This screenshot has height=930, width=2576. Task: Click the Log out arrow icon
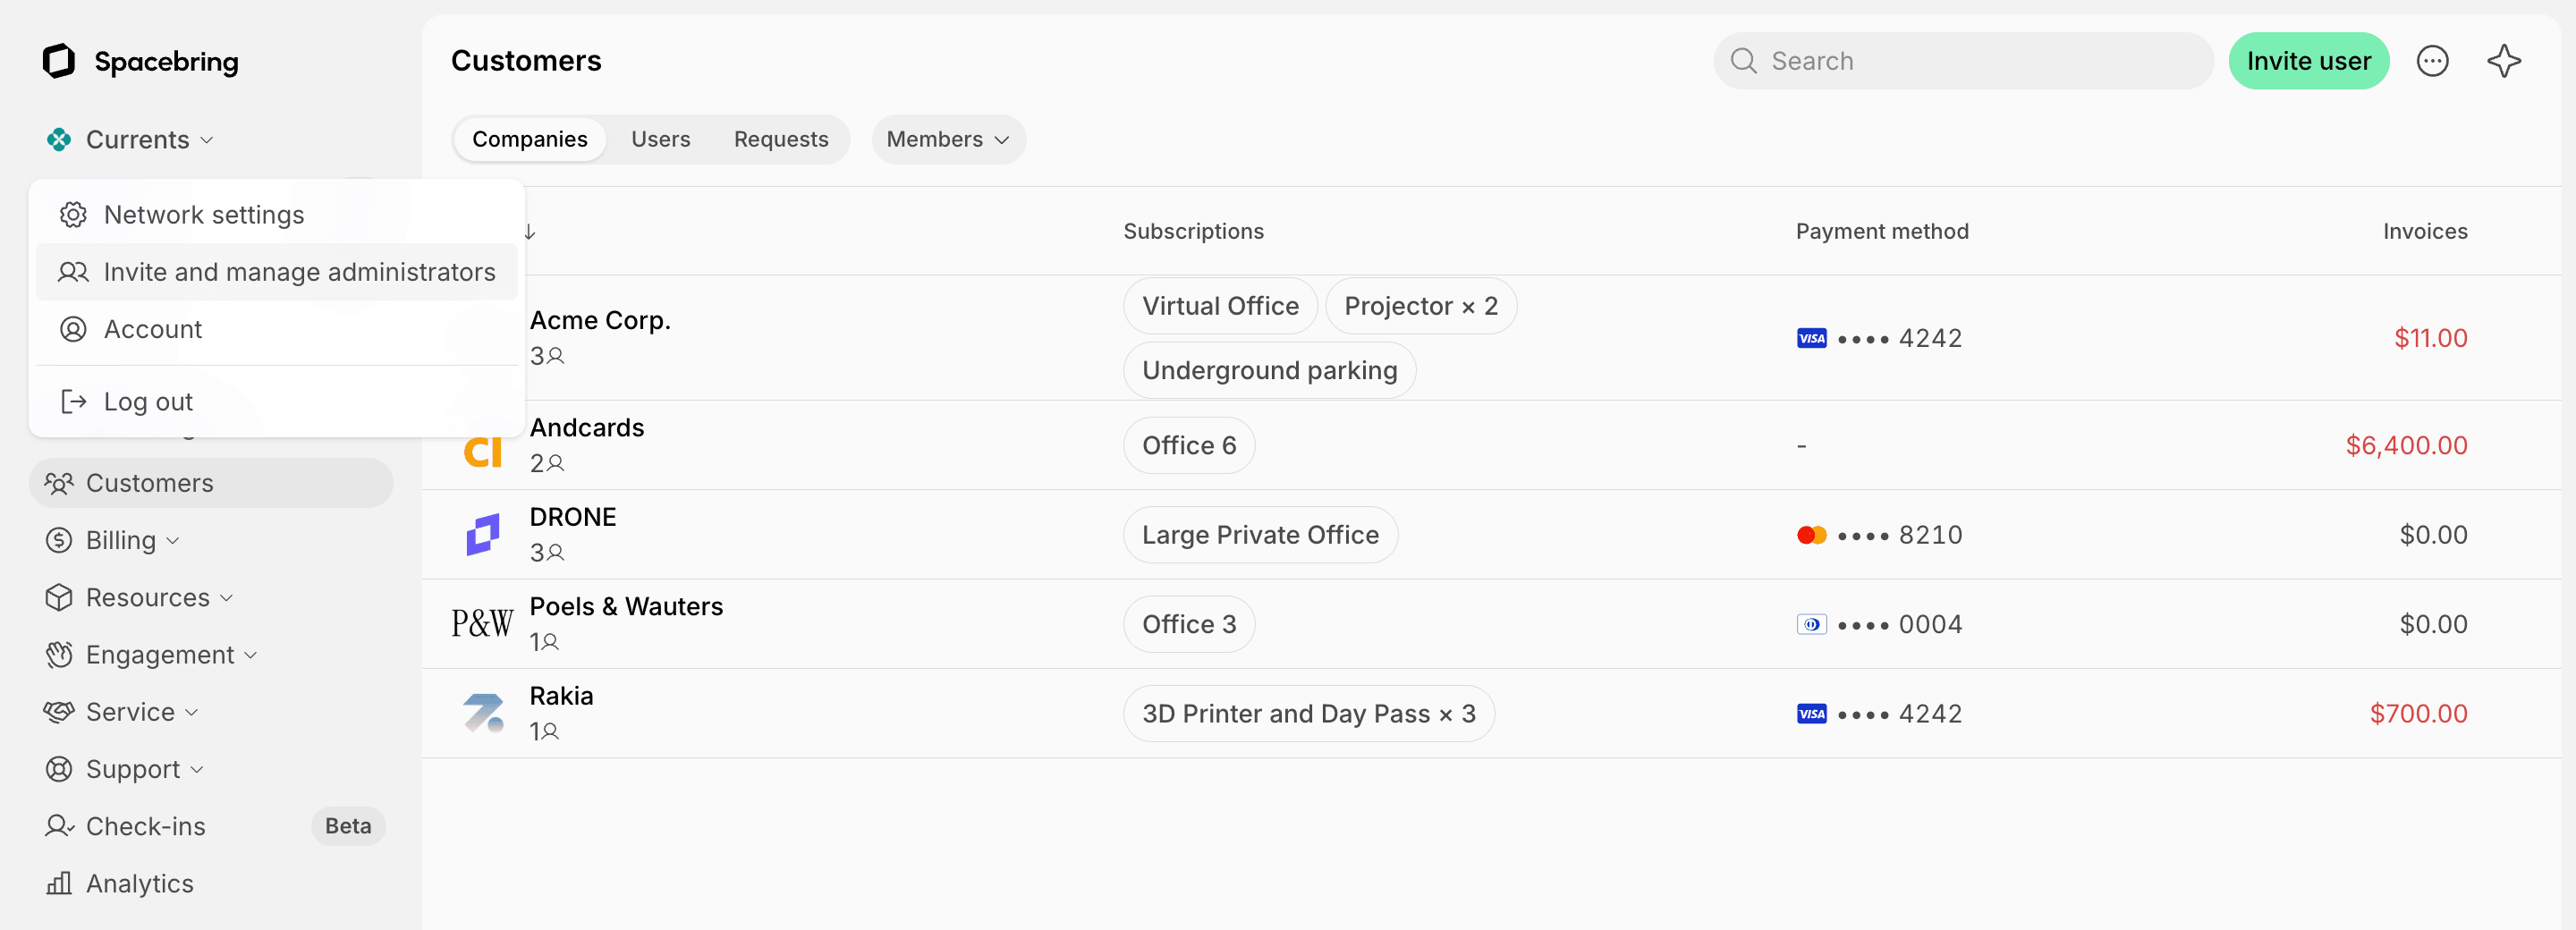point(73,402)
